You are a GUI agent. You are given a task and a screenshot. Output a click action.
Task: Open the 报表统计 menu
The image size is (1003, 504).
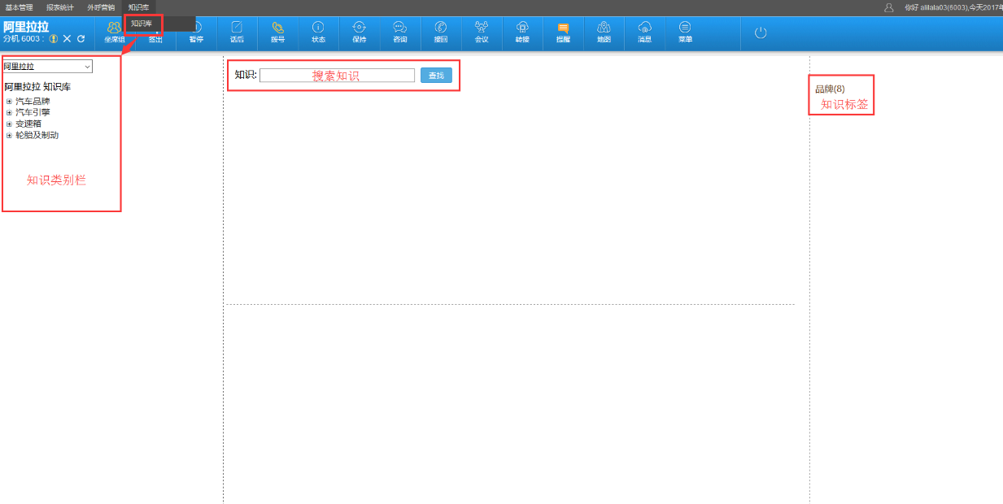pyautogui.click(x=59, y=7)
